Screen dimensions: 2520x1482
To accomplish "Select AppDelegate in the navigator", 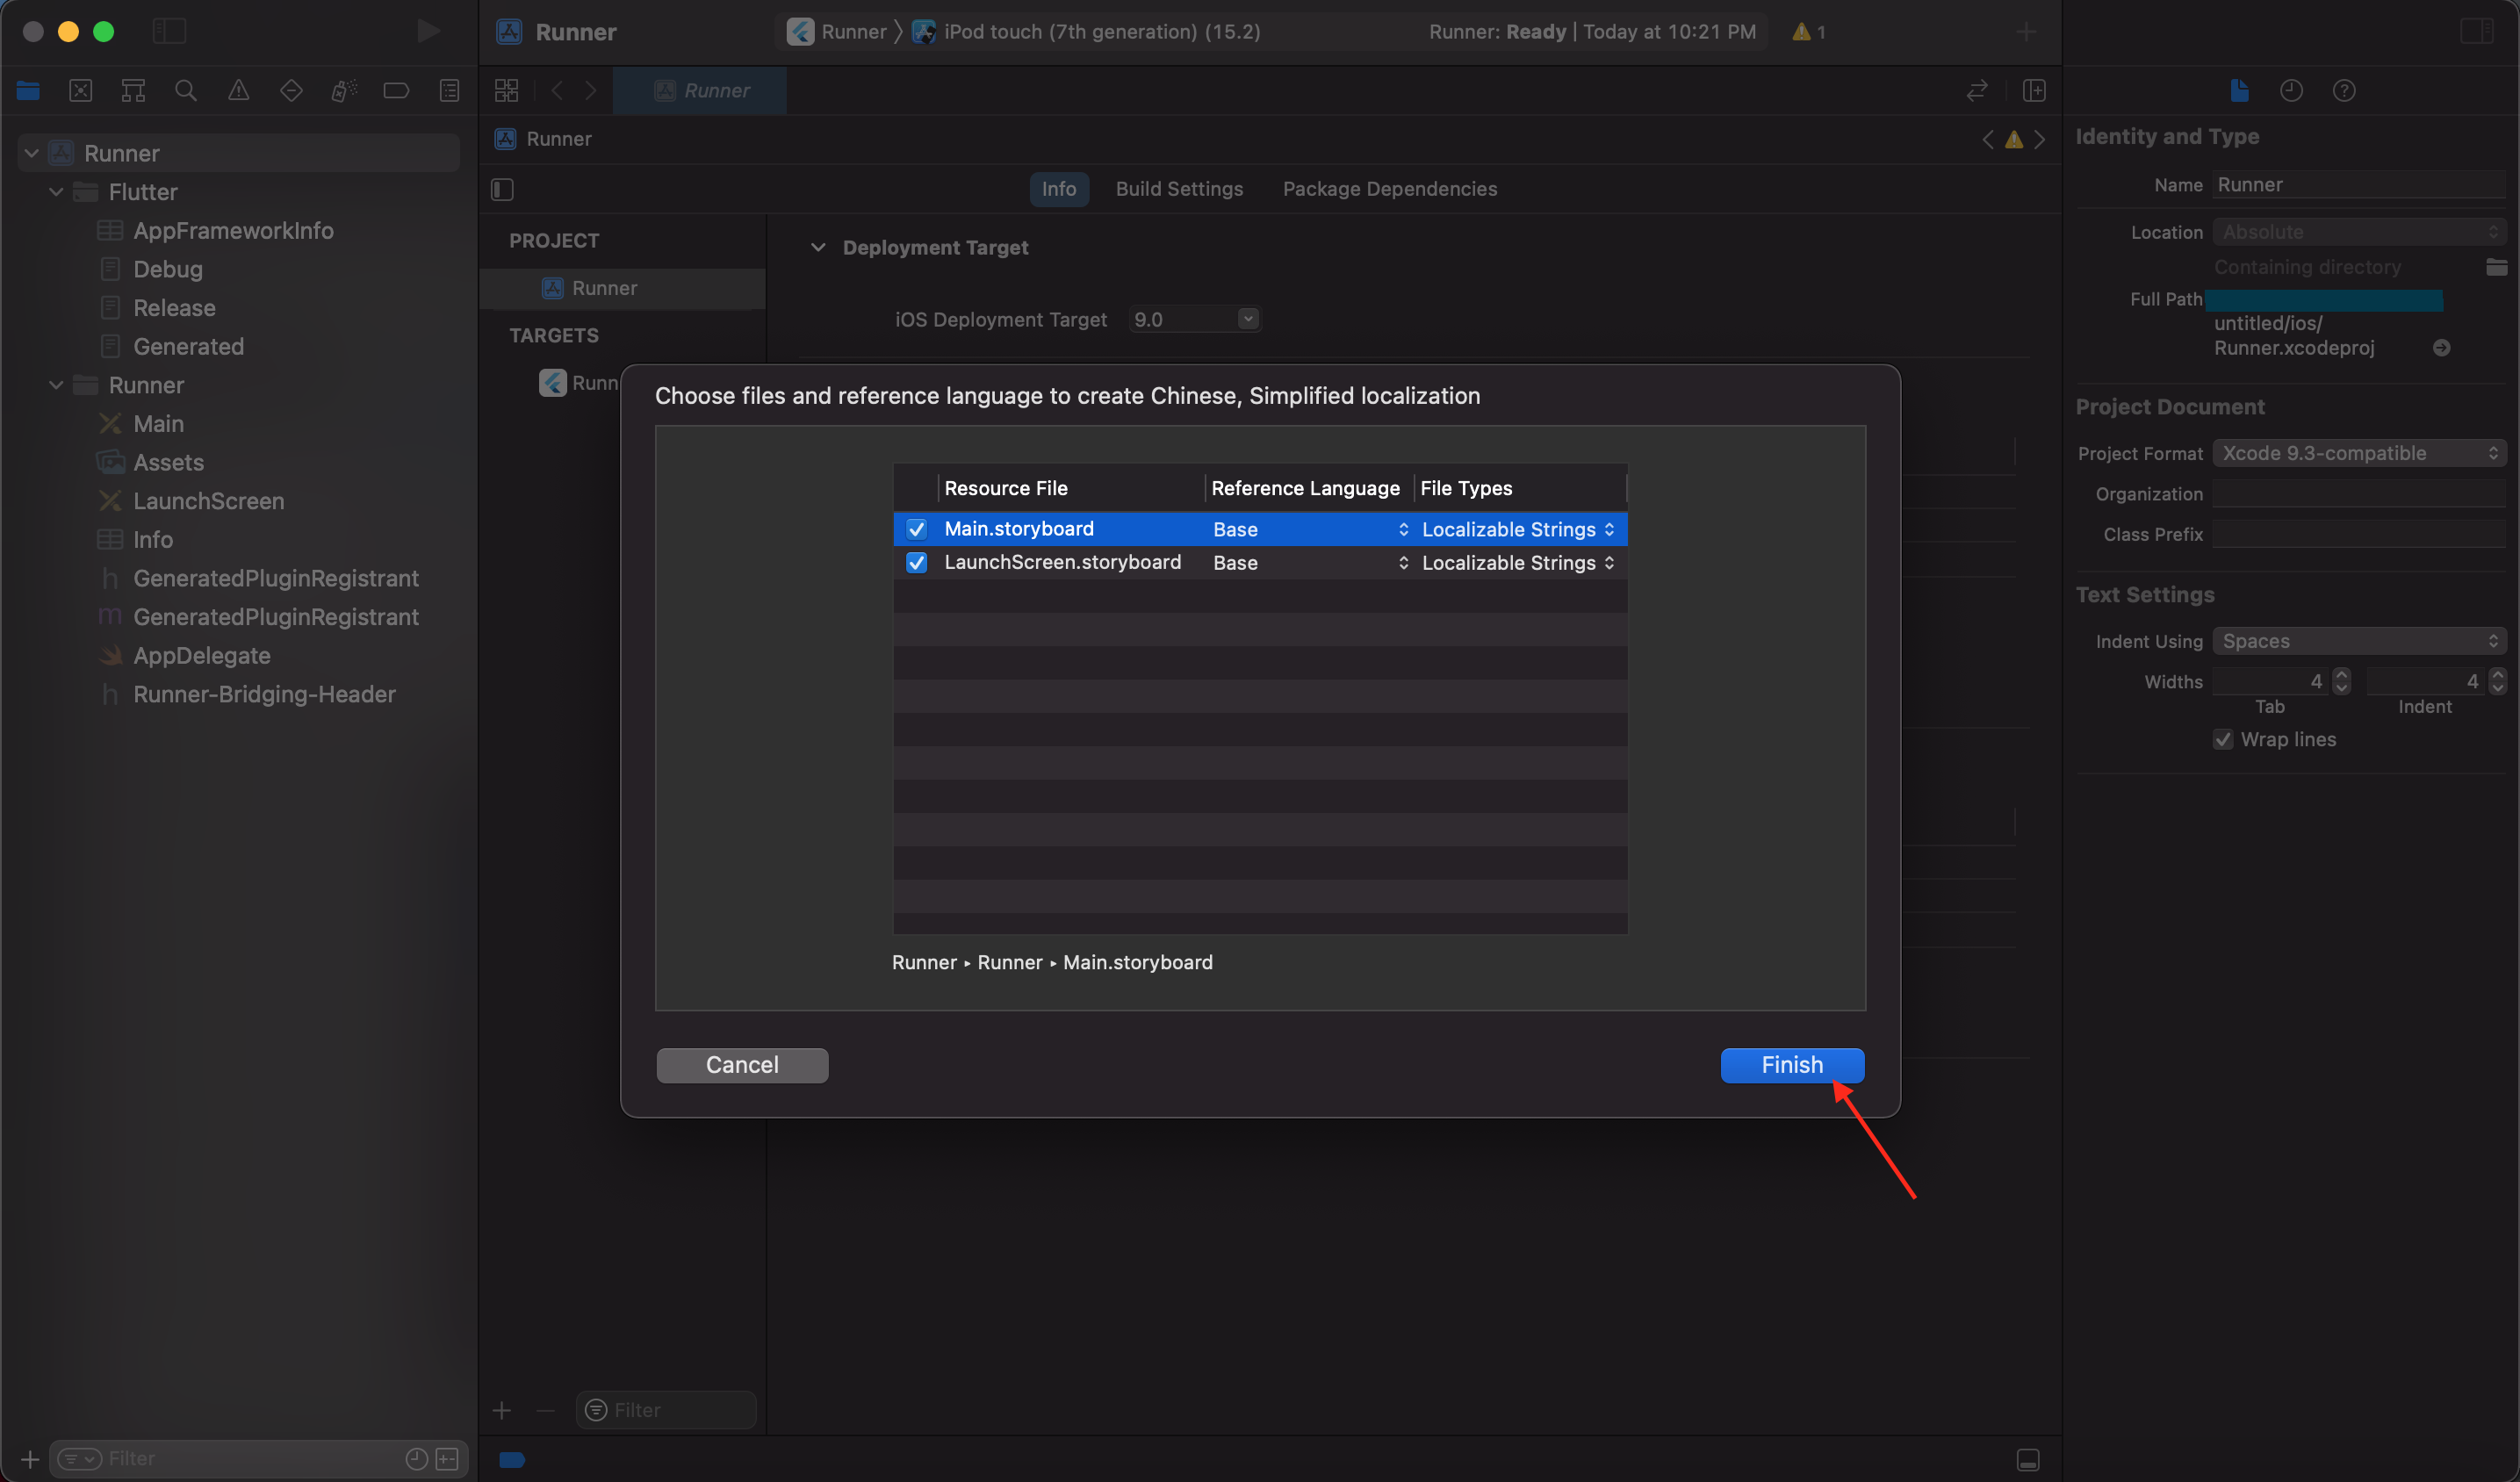I will point(201,656).
